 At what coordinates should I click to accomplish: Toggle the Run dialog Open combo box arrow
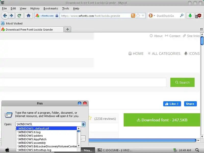[83, 124]
